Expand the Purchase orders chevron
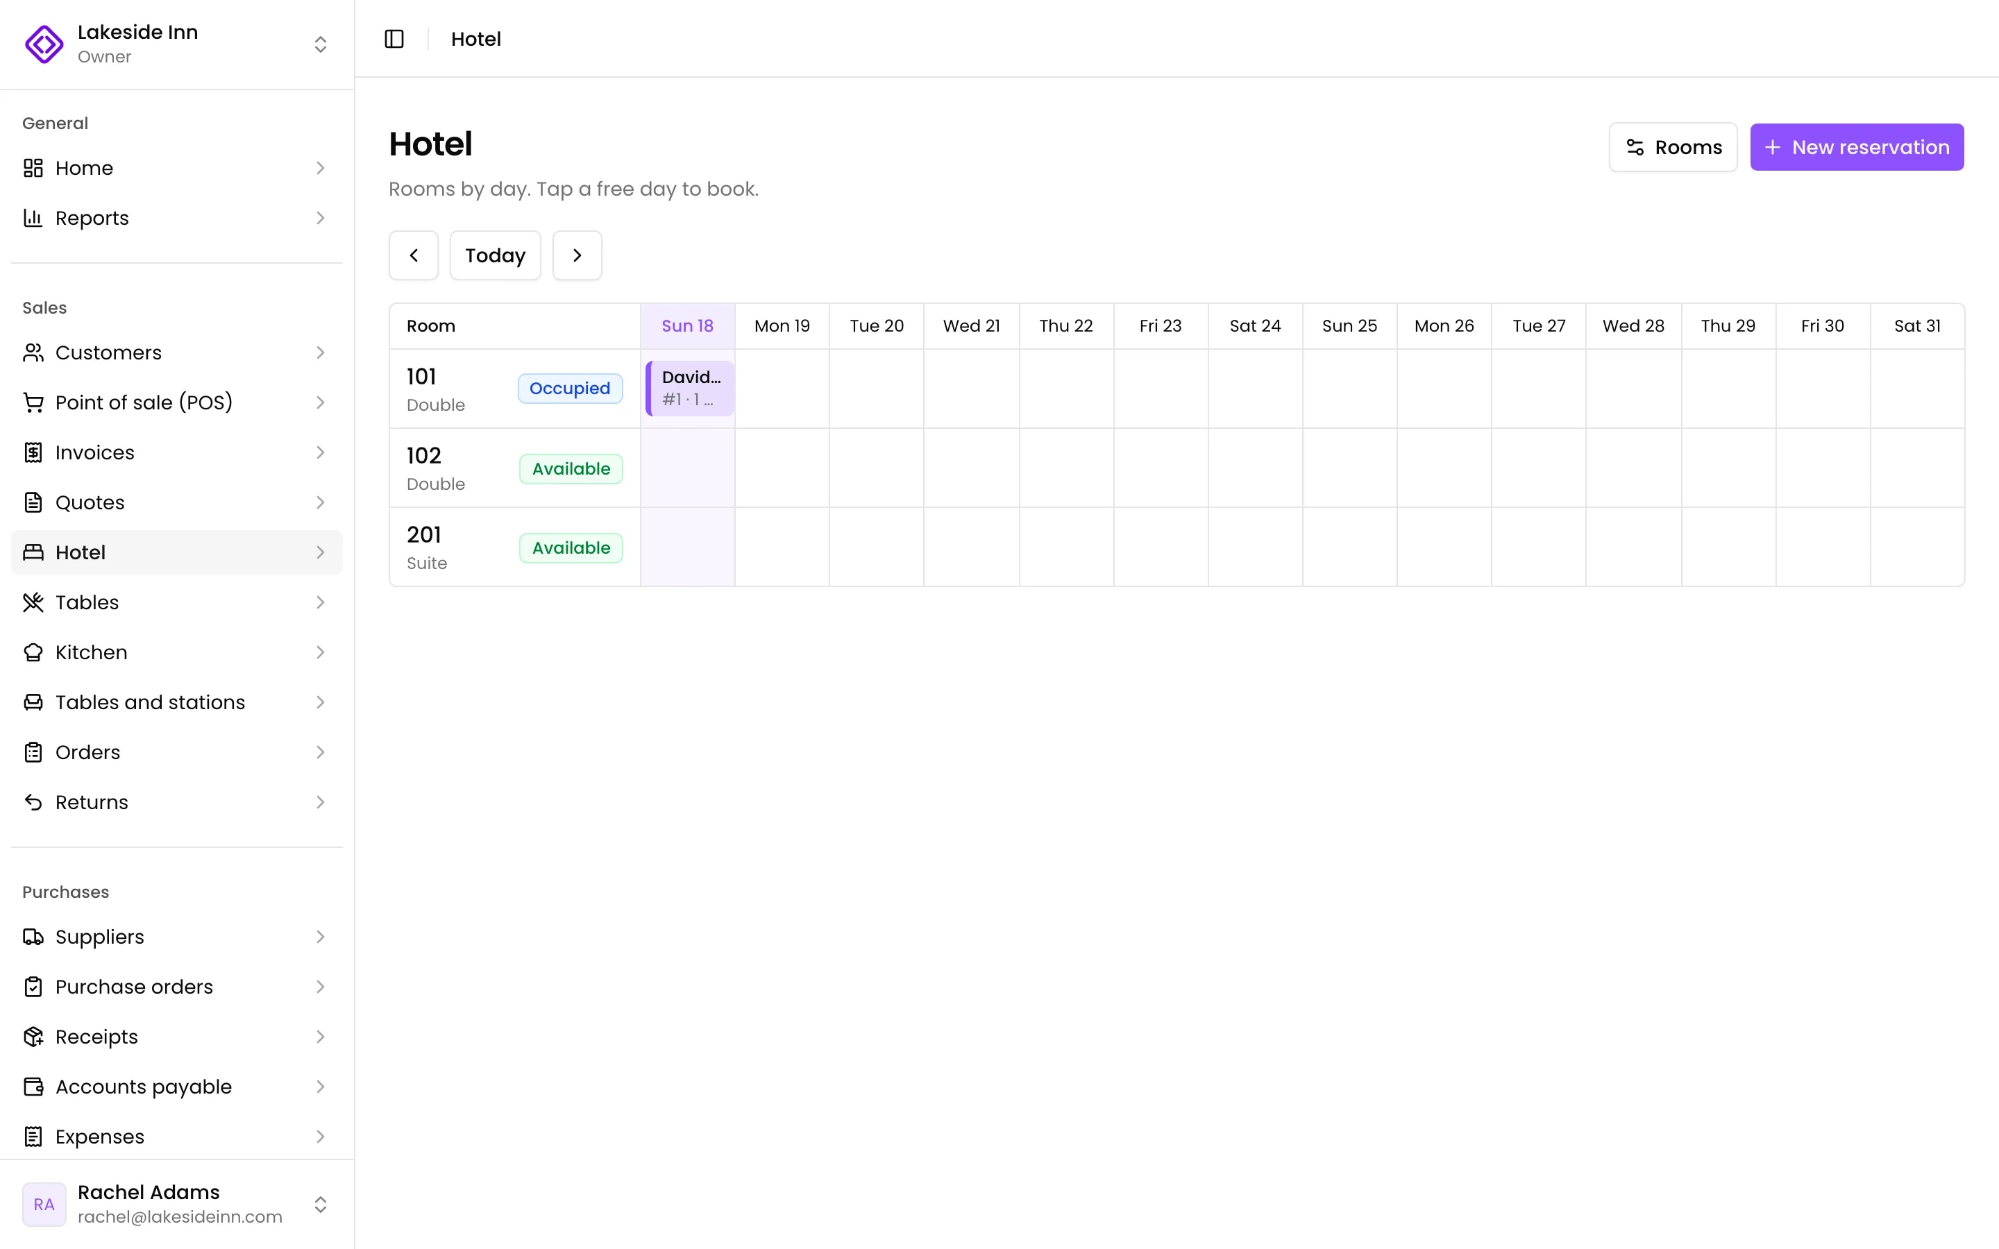This screenshot has height=1249, width=1999. coord(321,987)
